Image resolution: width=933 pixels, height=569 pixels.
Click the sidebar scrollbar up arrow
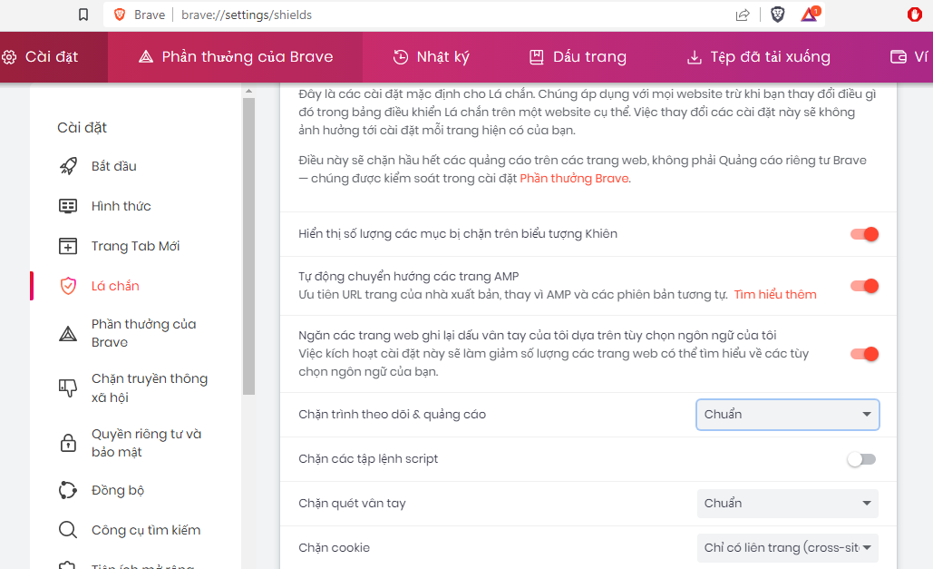click(x=248, y=91)
